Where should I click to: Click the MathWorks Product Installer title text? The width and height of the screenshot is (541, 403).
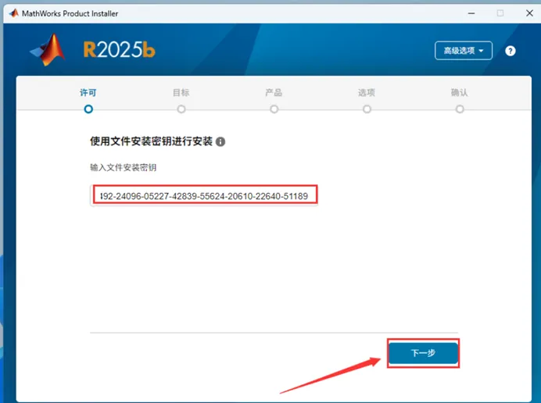[x=70, y=13]
